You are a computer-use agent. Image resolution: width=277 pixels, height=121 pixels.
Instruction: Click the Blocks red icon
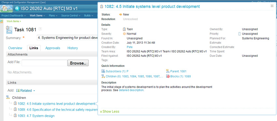click(168, 76)
